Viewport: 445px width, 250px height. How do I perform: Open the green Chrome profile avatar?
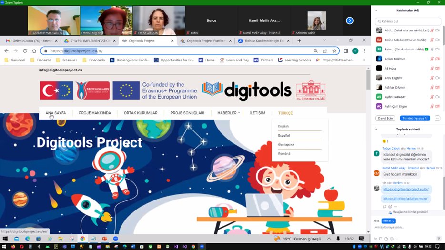pyautogui.click(x=355, y=51)
